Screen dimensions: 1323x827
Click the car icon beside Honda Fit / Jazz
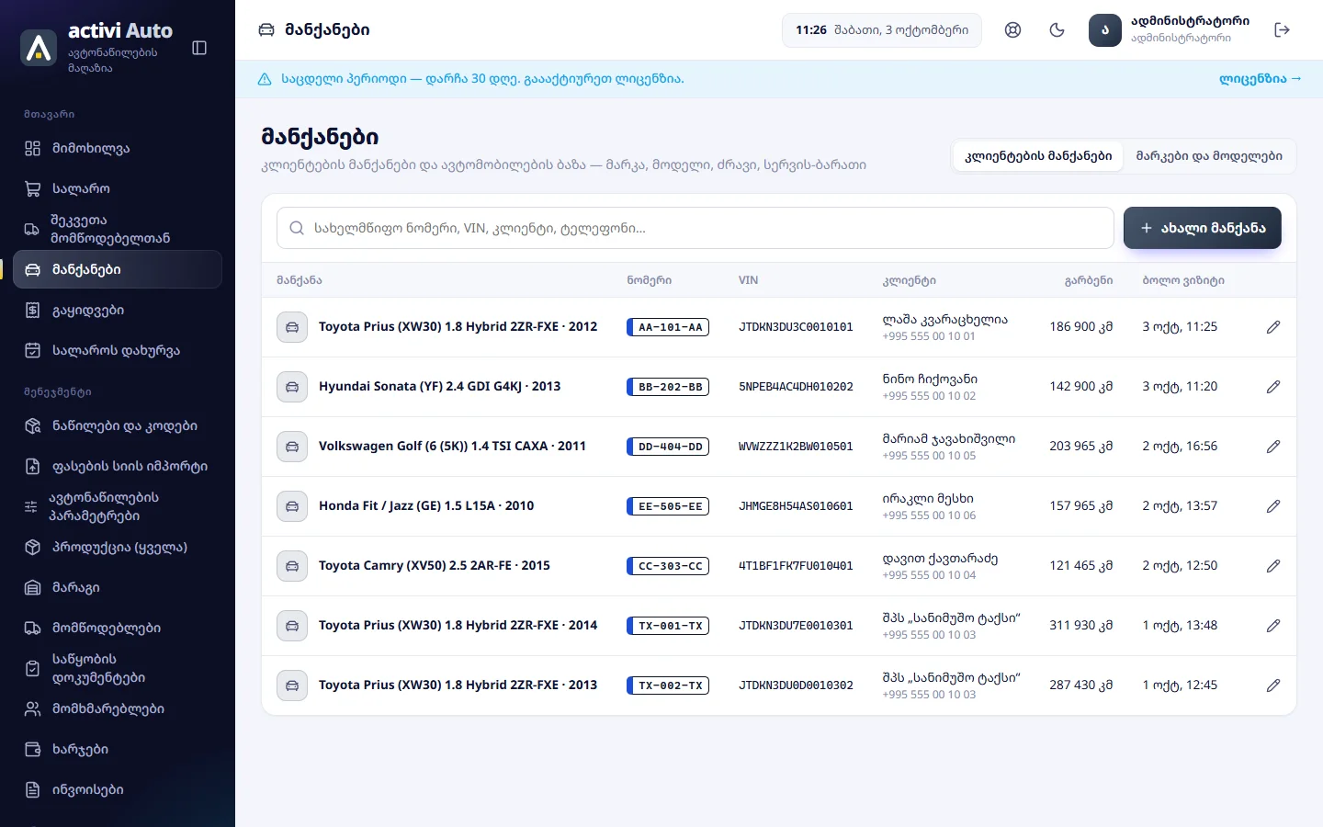click(292, 506)
